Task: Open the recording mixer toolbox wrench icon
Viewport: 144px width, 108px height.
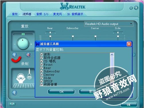Action: click(15, 93)
